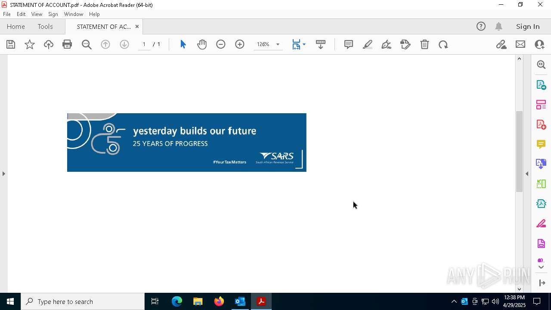551x310 pixels.
Task: Rotate the page with the circular arrow icon
Action: coord(443,44)
